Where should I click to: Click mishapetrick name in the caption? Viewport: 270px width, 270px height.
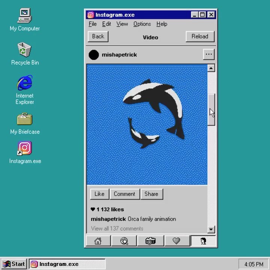(x=108, y=219)
